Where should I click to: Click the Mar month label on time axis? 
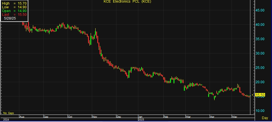(x=188, y=117)
